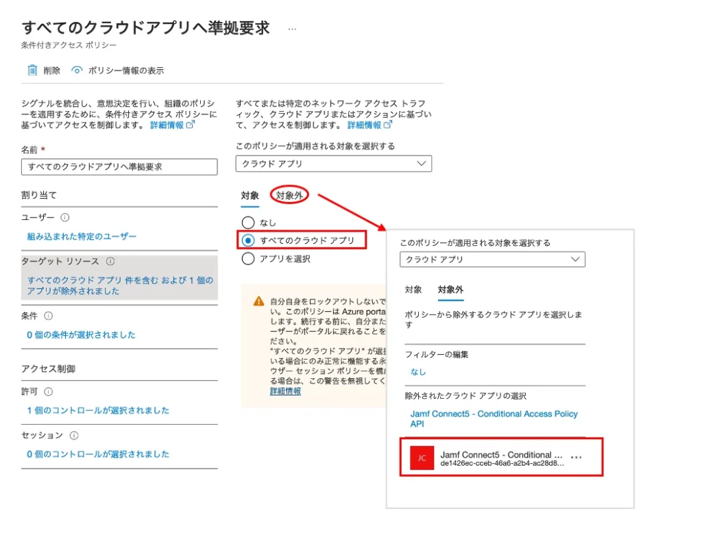Open the 1 個のコントロールが選択されました link
The width and height of the screenshot is (702, 533).
[98, 410]
